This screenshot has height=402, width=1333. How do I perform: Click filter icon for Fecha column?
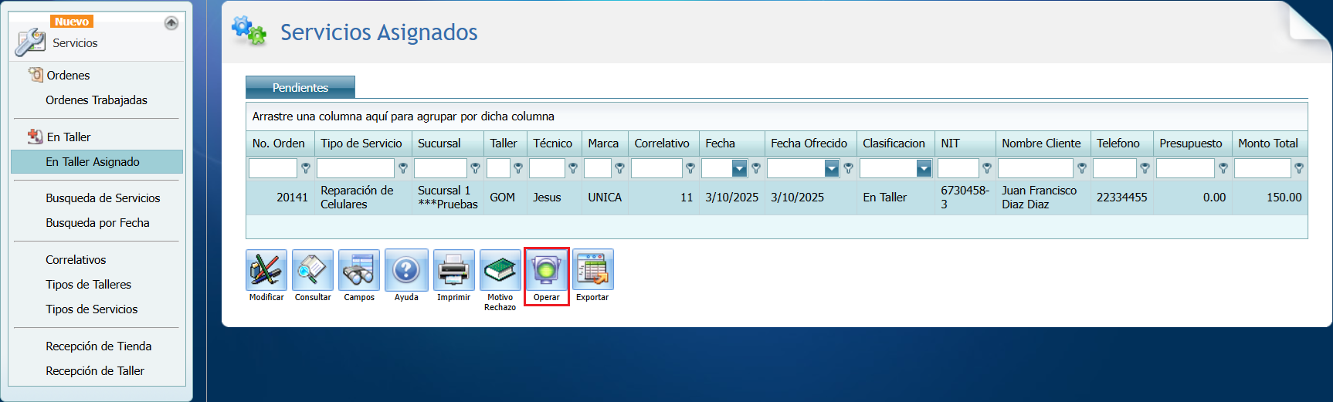[x=756, y=168]
